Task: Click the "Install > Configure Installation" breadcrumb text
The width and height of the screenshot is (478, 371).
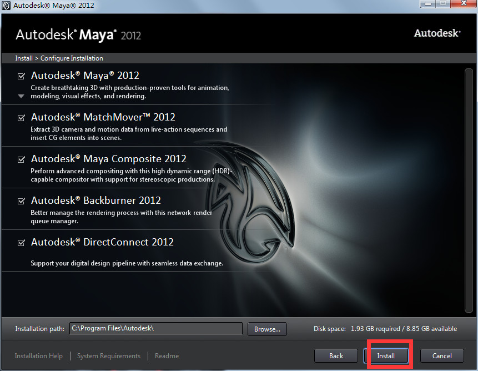Action: tap(59, 58)
